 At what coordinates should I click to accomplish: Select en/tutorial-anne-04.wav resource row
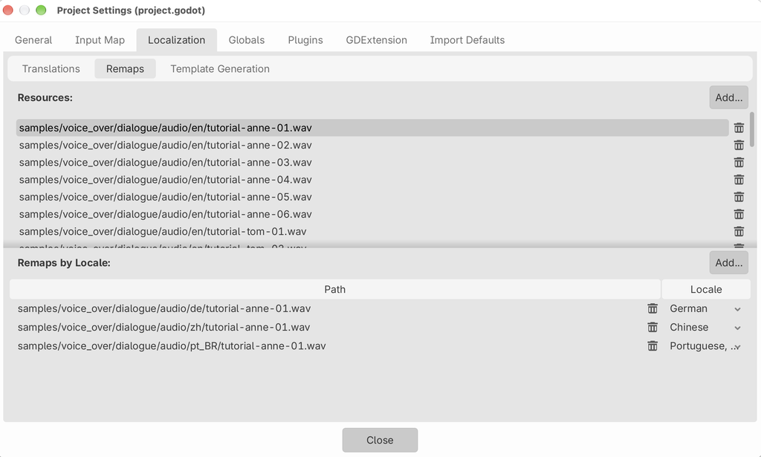(x=372, y=180)
